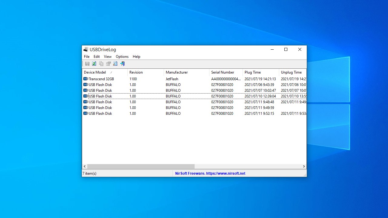Screen dimensions: 388x218
Task: Click the JetFlash manufacturer cell
Action: [172, 79]
